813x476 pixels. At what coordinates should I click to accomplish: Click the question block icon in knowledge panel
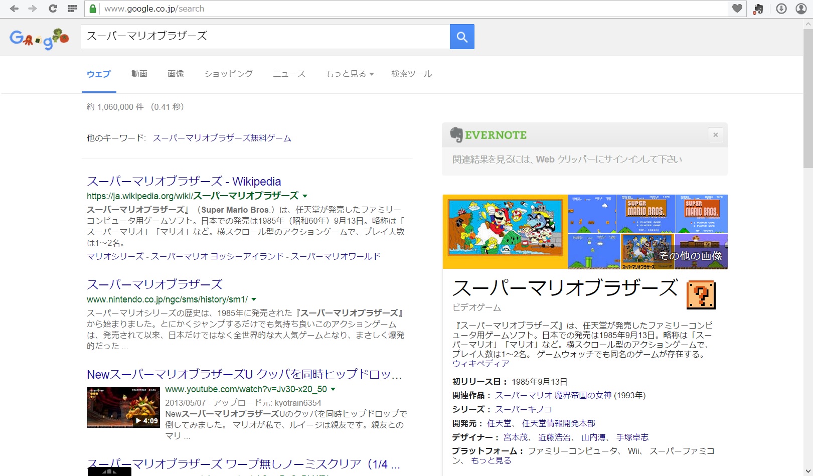pyautogui.click(x=701, y=295)
